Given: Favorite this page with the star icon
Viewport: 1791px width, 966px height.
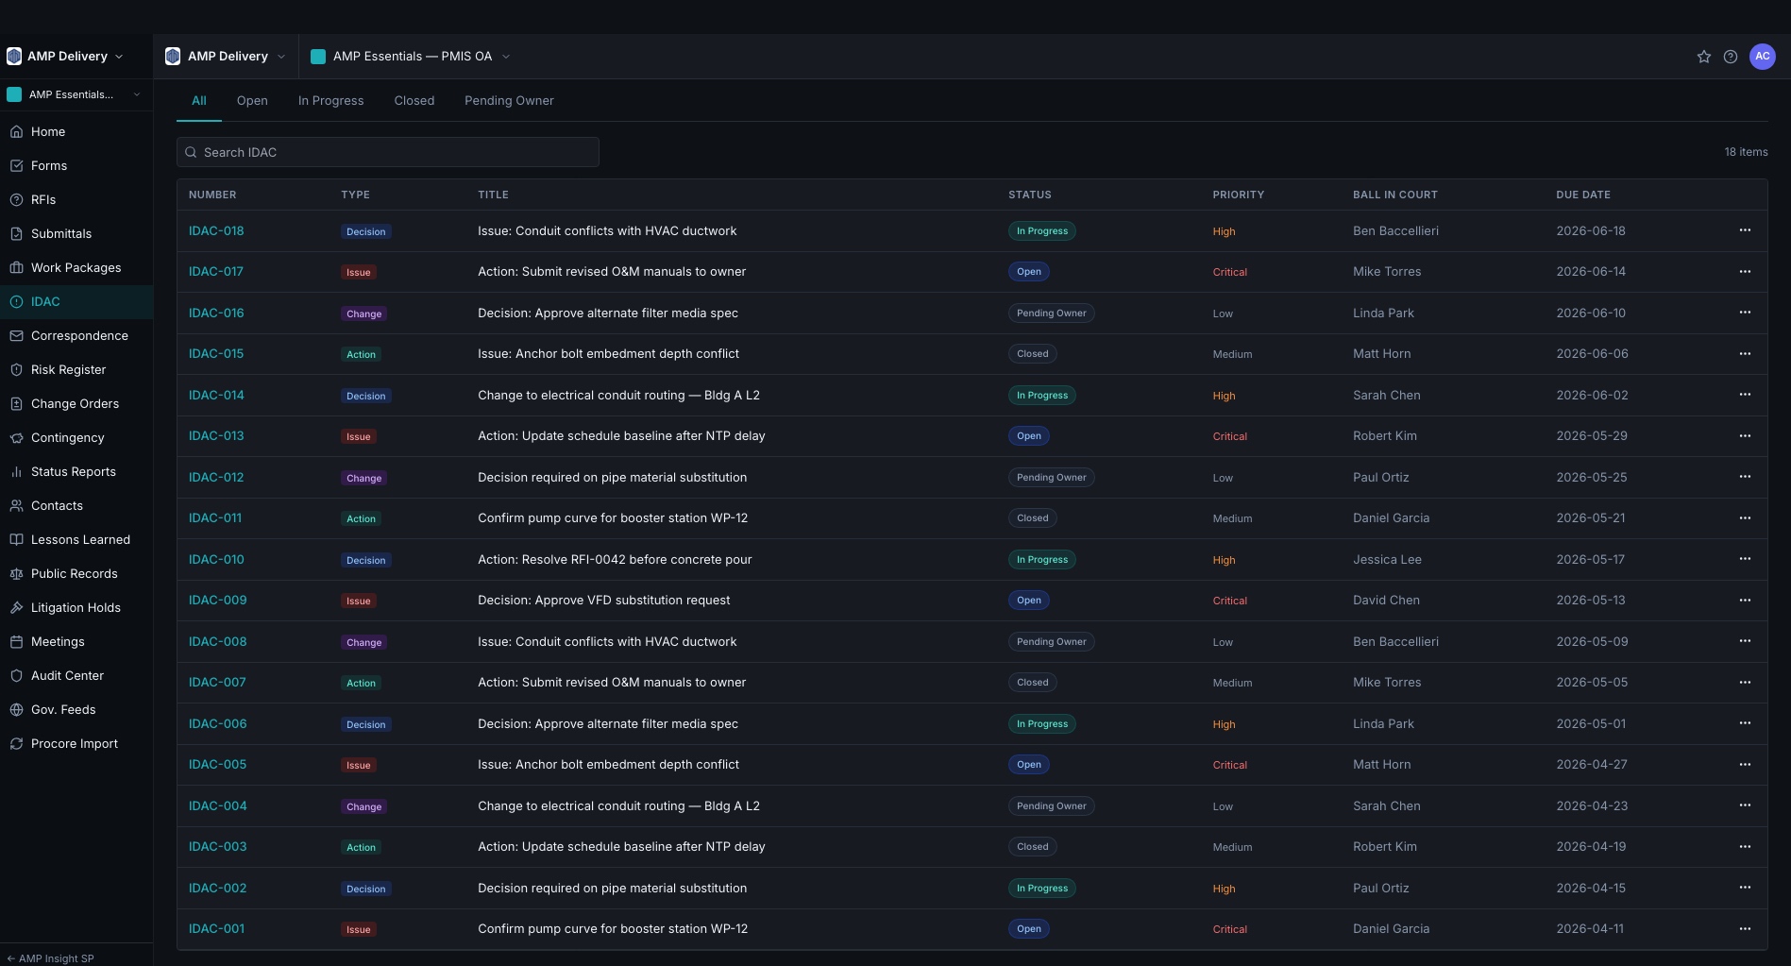Looking at the screenshot, I should [1704, 57].
